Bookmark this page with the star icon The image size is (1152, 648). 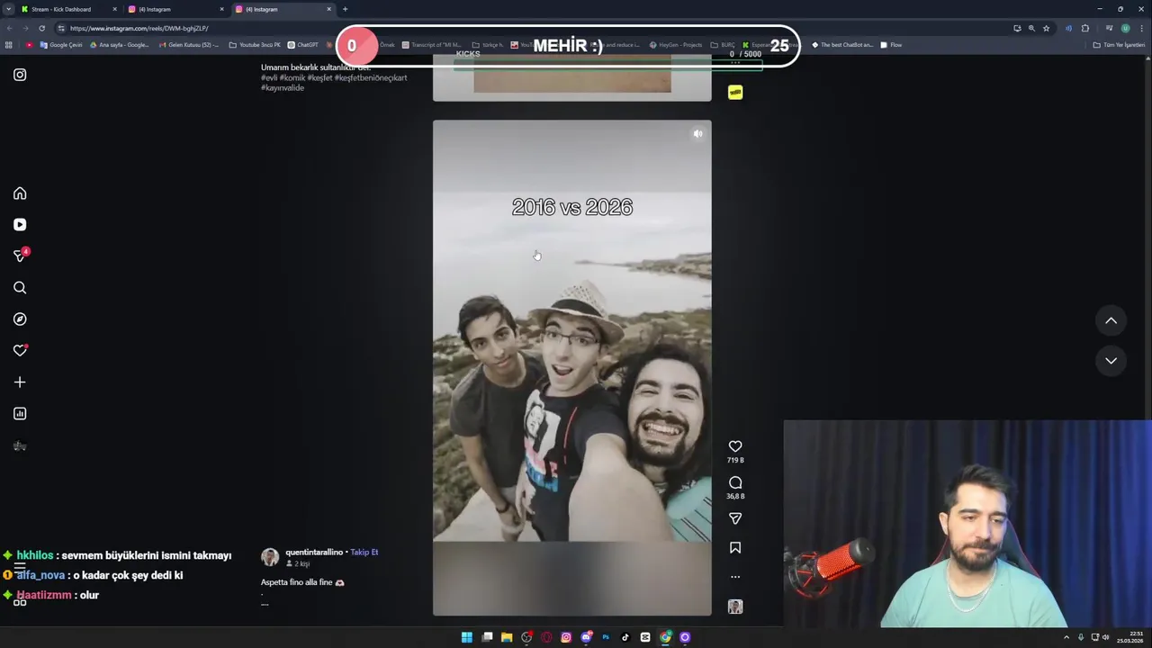(1046, 28)
